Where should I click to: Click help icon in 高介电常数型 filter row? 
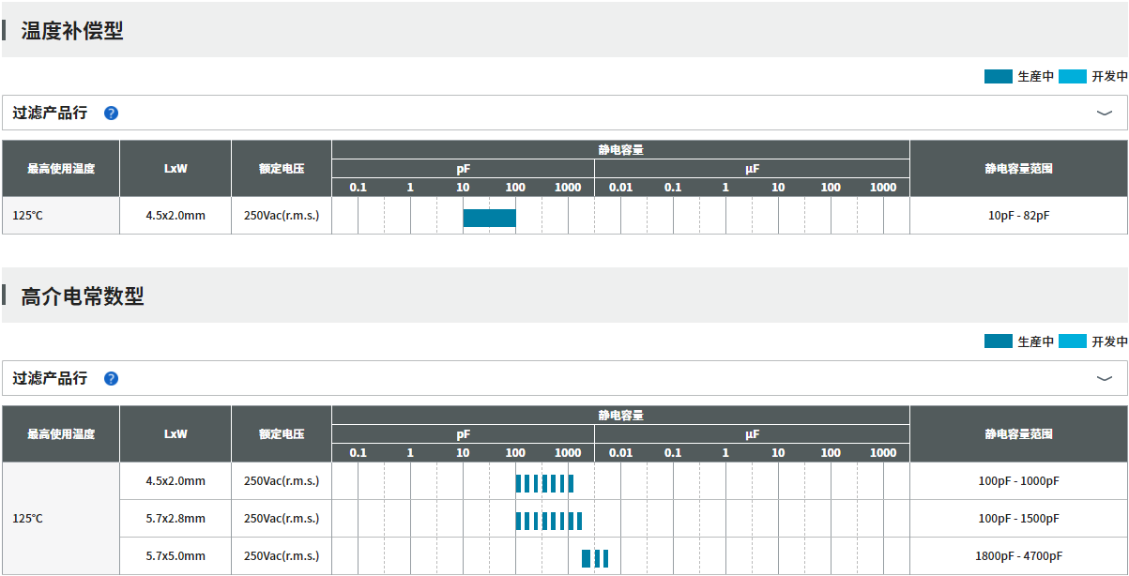tap(111, 379)
